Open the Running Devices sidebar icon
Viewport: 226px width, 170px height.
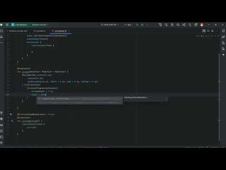point(223,49)
